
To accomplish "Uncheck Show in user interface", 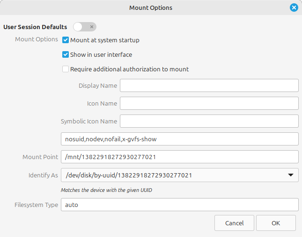I will coord(66,54).
